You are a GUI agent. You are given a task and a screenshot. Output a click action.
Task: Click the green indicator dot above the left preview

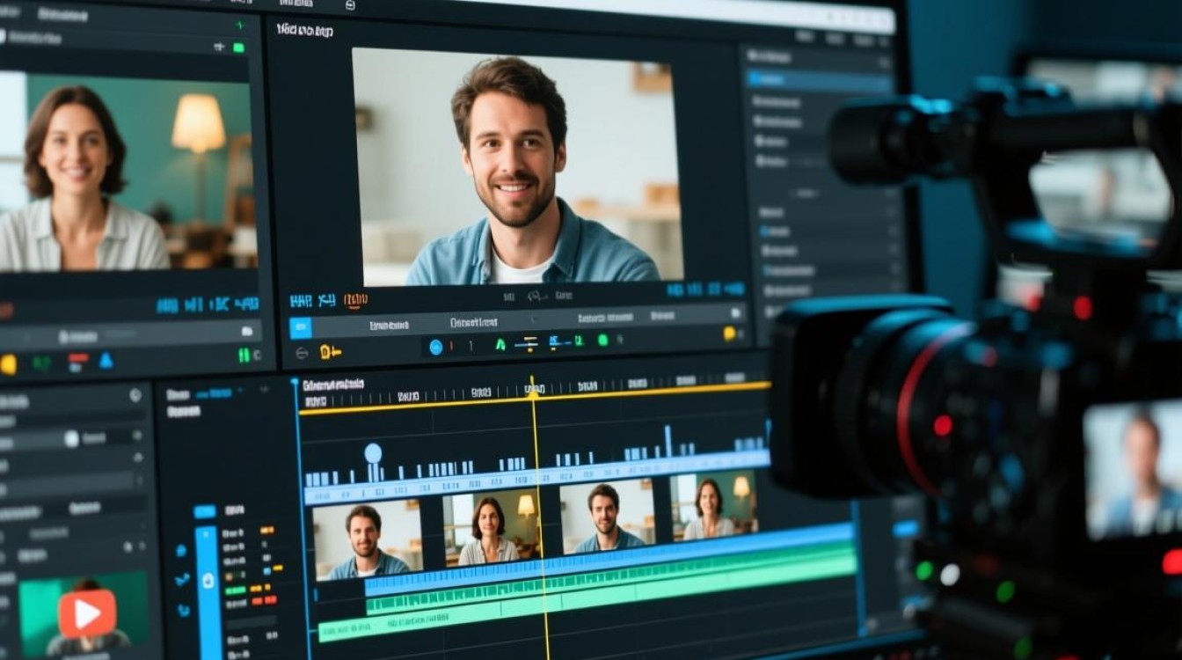click(238, 48)
